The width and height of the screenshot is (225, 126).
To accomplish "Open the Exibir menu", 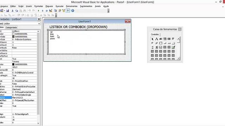I will (21, 6).
